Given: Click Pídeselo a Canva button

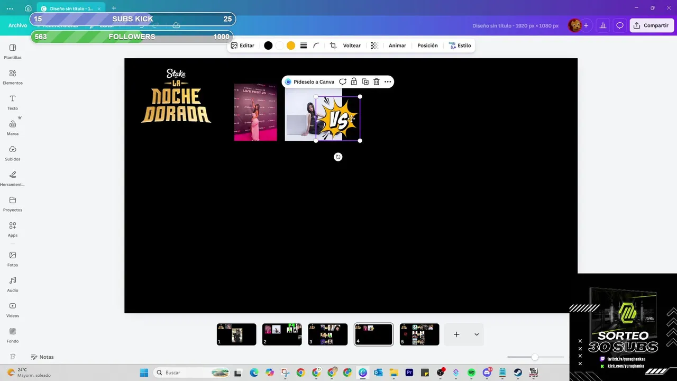Looking at the screenshot, I should click(x=309, y=81).
